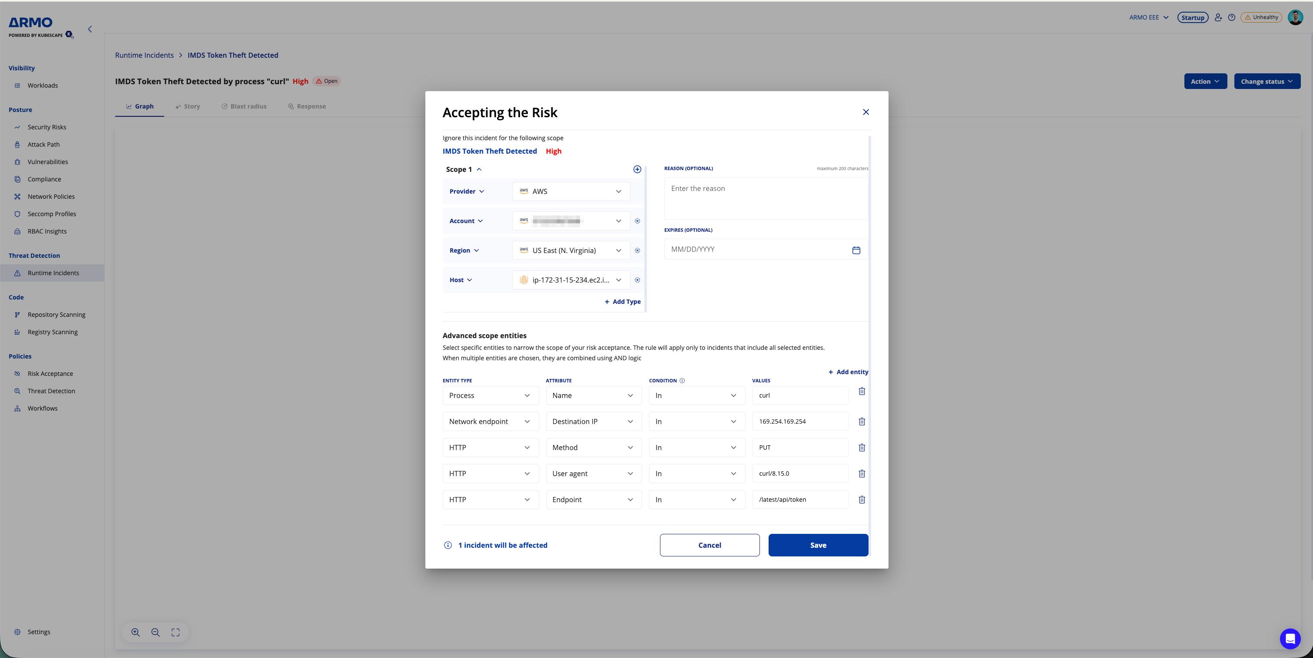Delete the Process Name curl entity row
This screenshot has width=1313, height=658.
[862, 391]
